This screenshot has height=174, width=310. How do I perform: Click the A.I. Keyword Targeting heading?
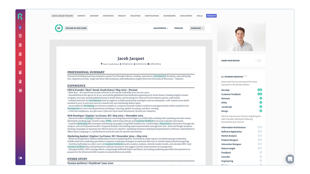point(232,77)
